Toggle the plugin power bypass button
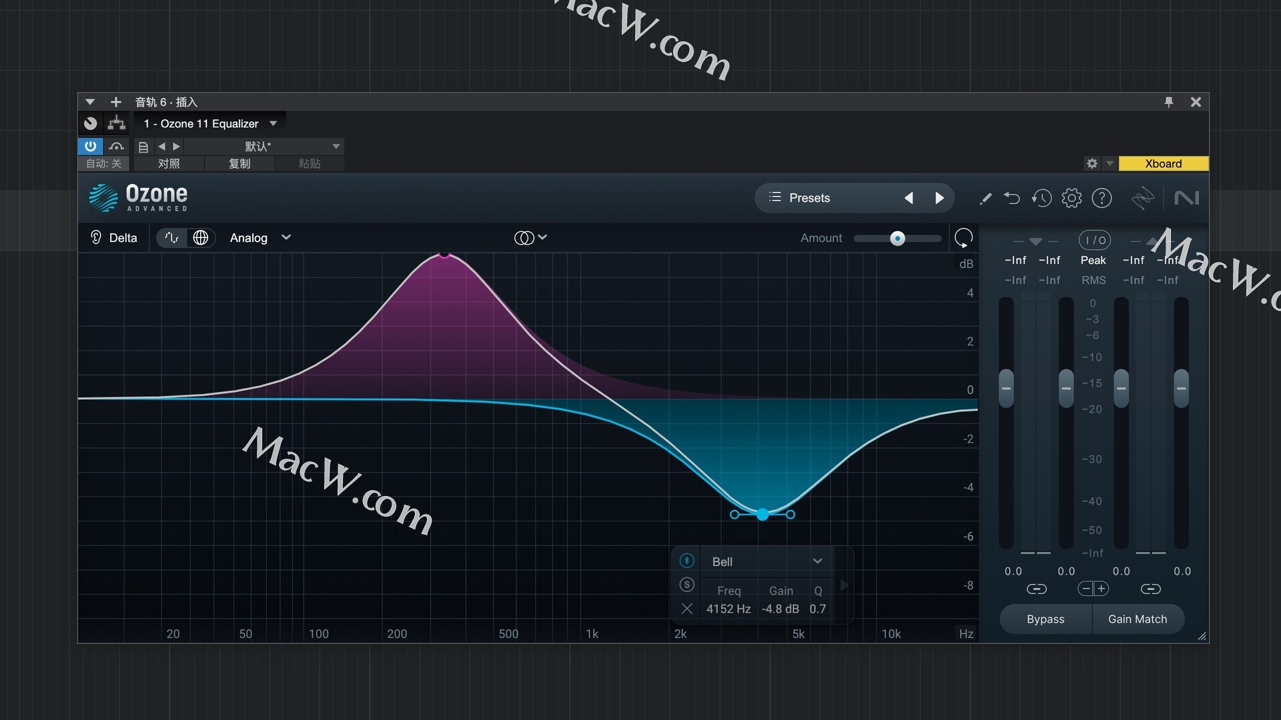Image resolution: width=1281 pixels, height=720 pixels. pos(91,146)
